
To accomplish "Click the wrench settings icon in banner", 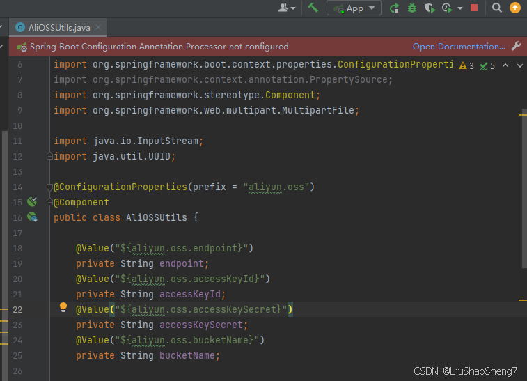I will pos(517,46).
